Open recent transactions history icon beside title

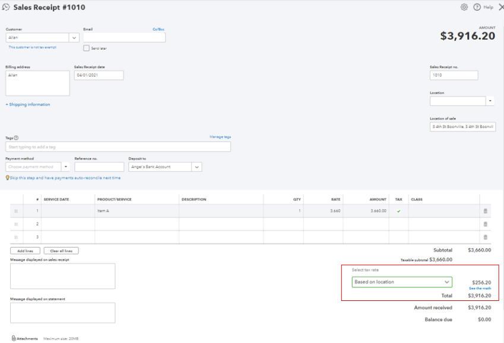(x=6, y=7)
